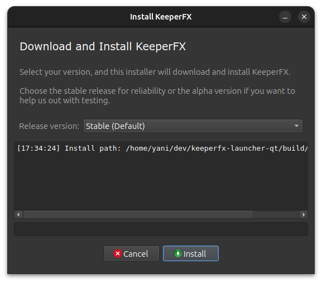Image resolution: width=322 pixels, height=283 pixels.
Task: Click the red X icon on Cancel
Action: (x=118, y=253)
